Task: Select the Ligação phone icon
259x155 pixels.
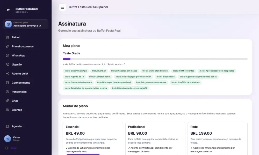Action: pyautogui.click(x=8, y=64)
